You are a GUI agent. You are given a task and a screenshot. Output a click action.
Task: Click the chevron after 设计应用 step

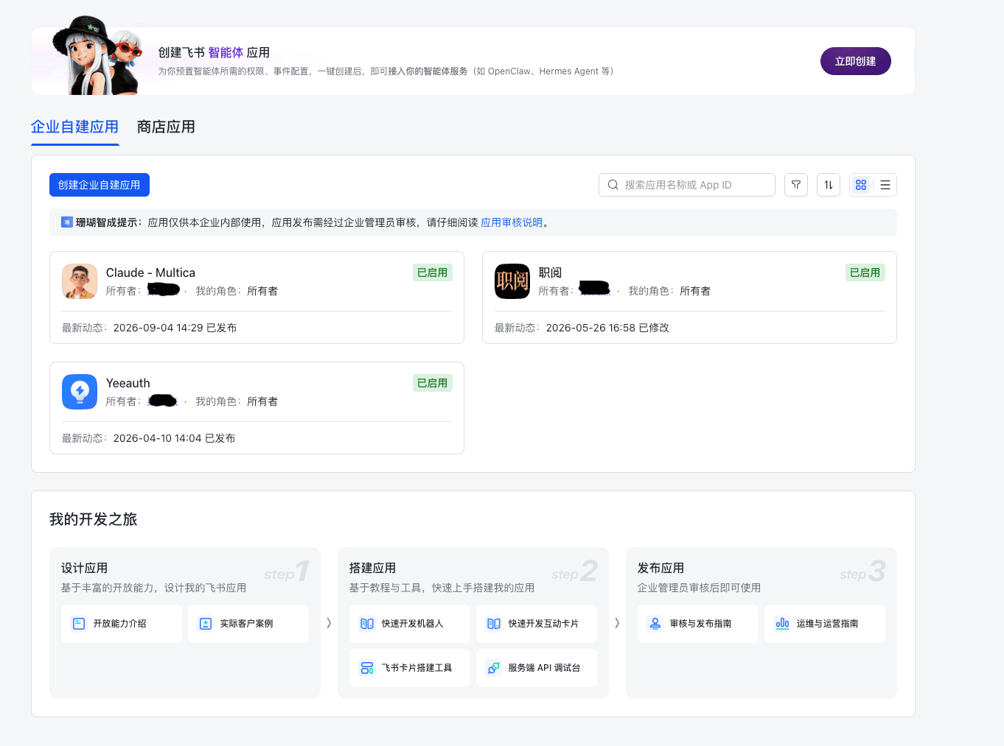[x=329, y=623]
